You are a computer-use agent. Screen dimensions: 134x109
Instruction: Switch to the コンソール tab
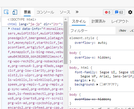pyautogui.click(x=45, y=12)
